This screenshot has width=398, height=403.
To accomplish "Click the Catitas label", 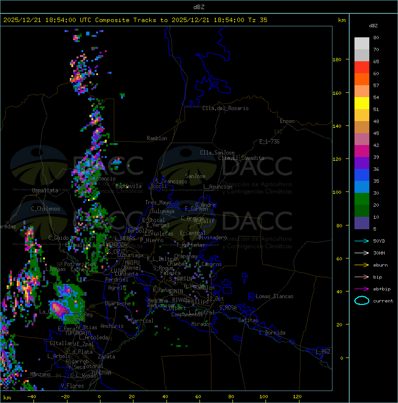I will point(248,320).
